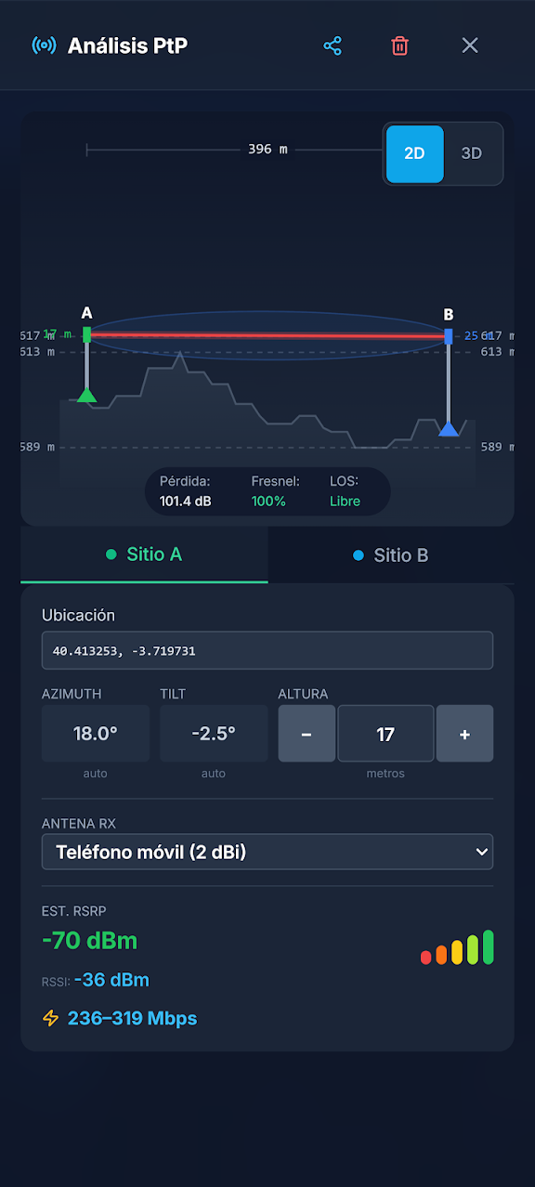Click the EST. RSRP label
Screen dimensions: 535x1187
[x=73, y=910]
